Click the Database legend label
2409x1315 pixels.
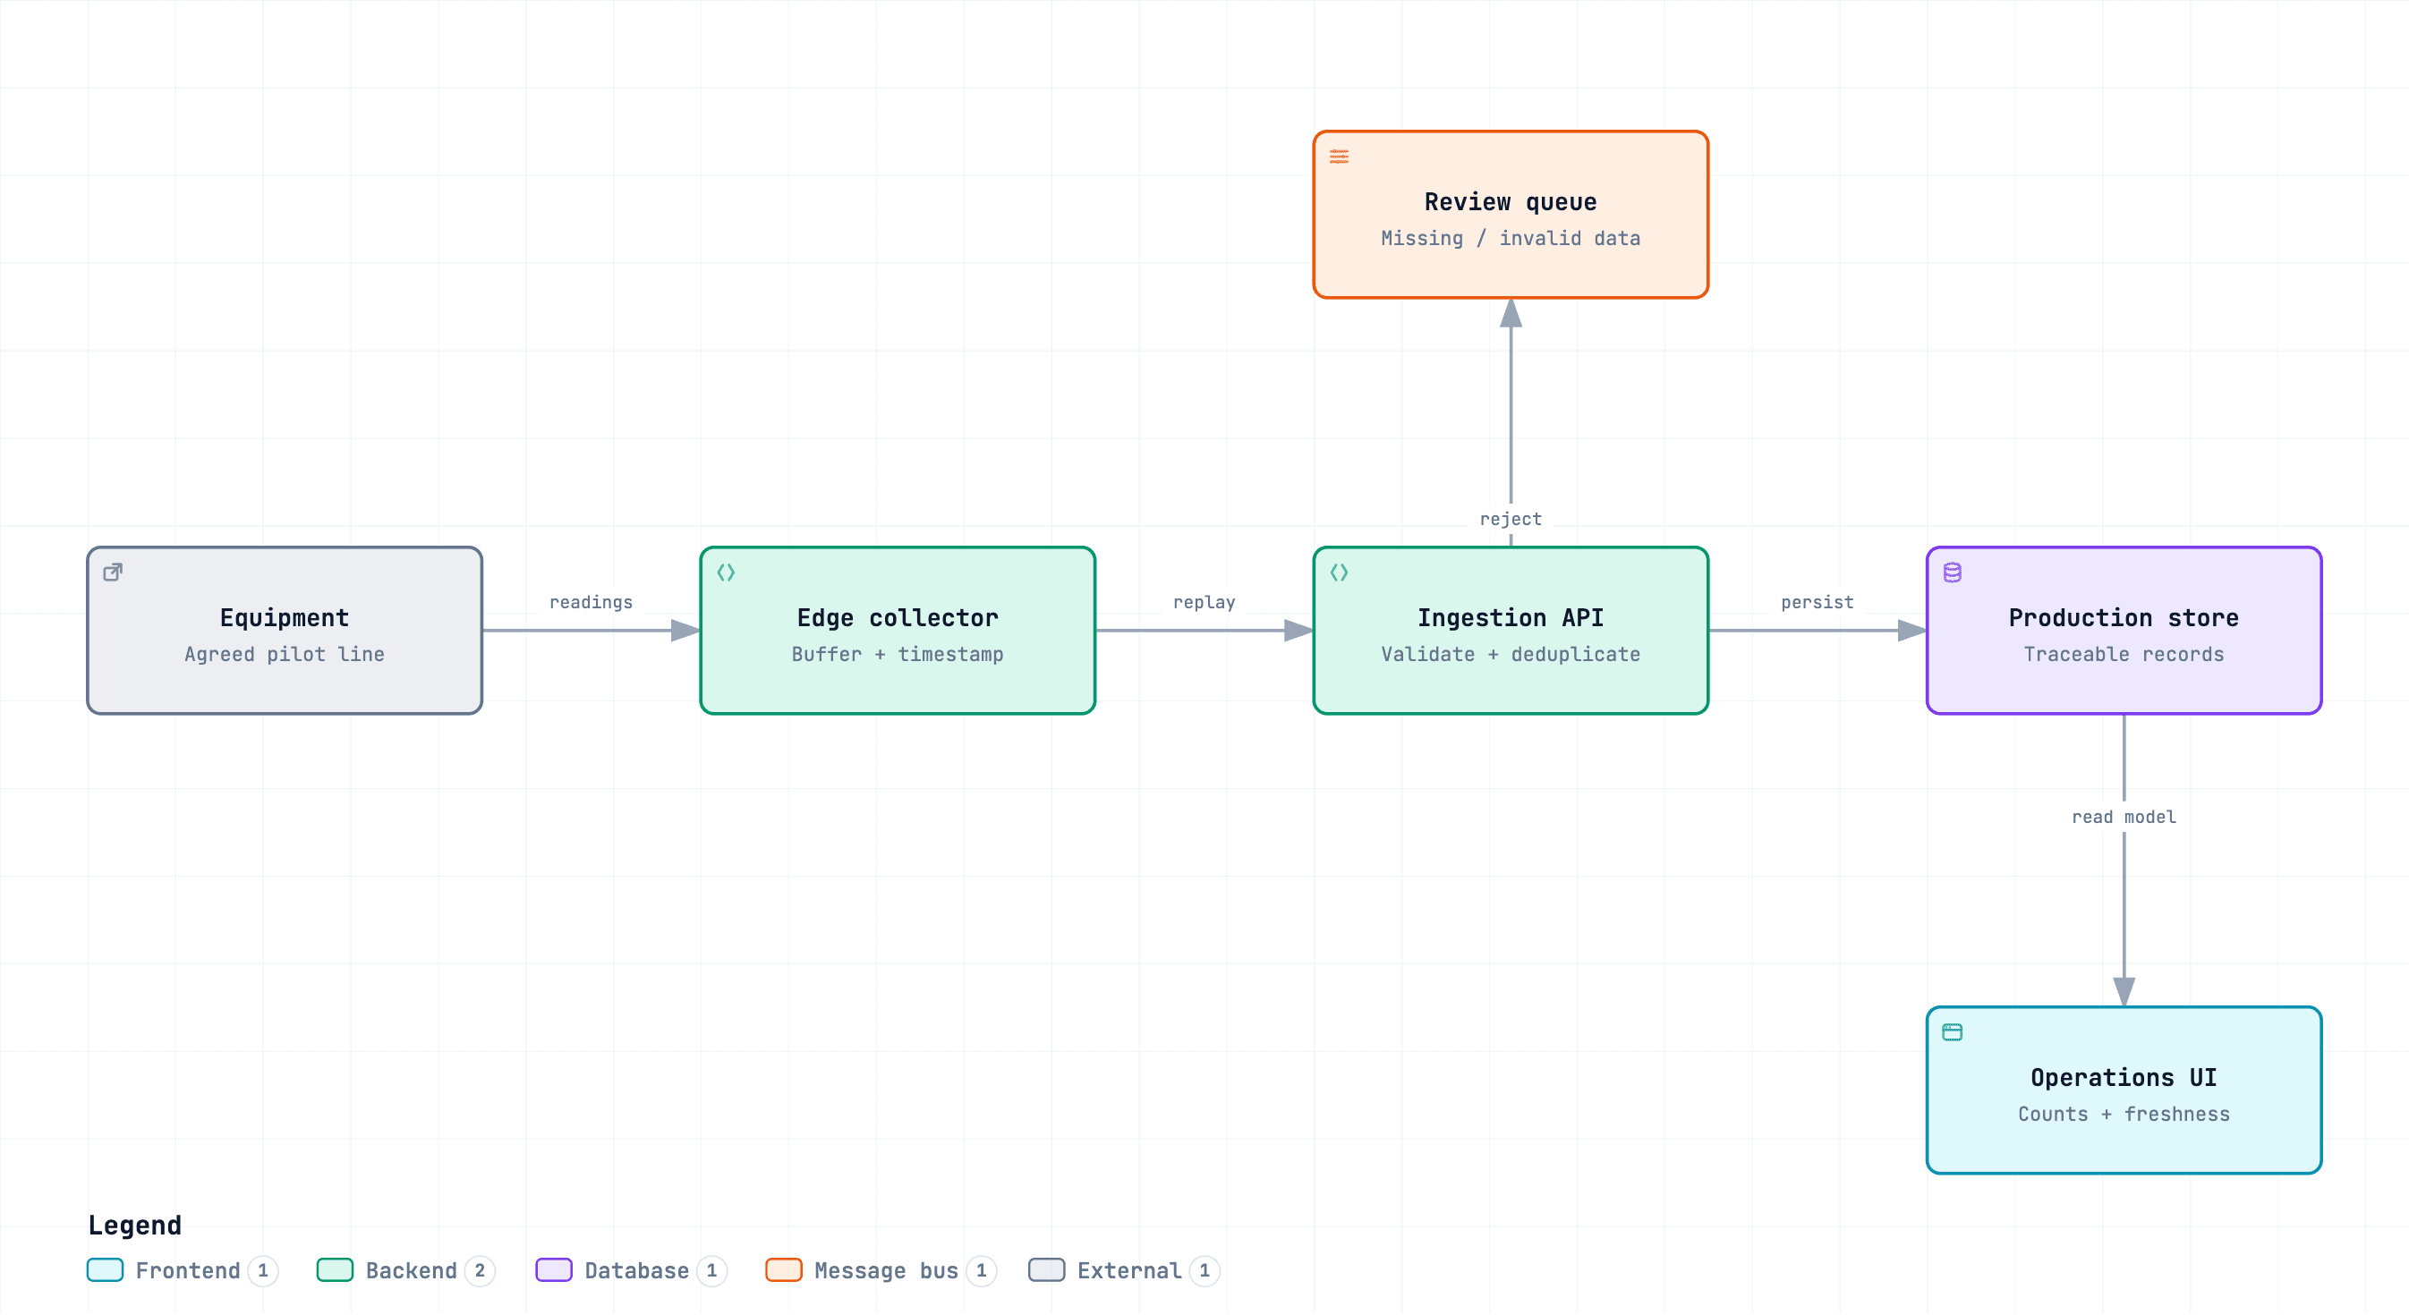click(x=637, y=1271)
